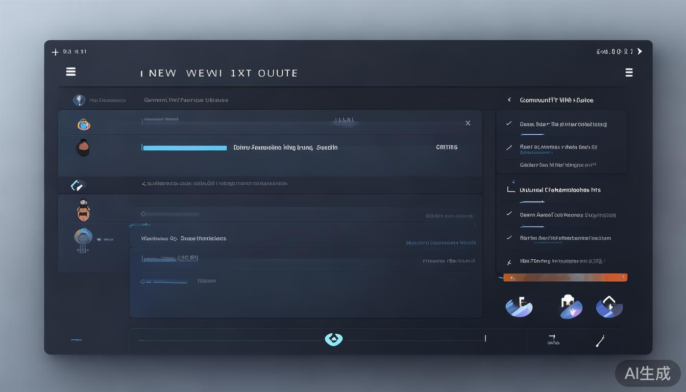686x392 pixels.
Task: Select the tab next to the globe icon
Action: click(x=186, y=100)
